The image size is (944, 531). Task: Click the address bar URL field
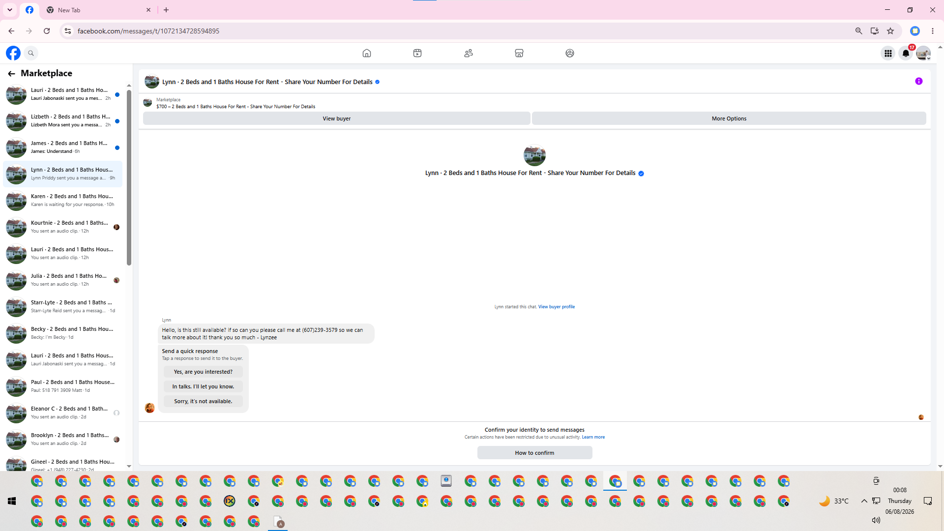(x=462, y=31)
